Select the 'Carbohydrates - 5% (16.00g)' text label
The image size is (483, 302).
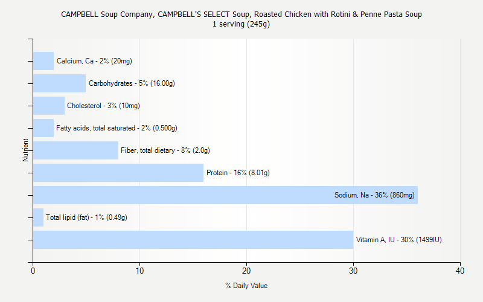tap(132, 83)
